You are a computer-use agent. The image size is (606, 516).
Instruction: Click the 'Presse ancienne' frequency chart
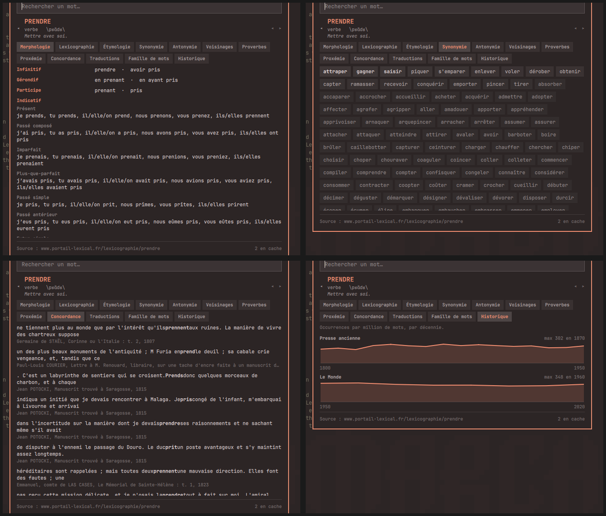pos(452,353)
